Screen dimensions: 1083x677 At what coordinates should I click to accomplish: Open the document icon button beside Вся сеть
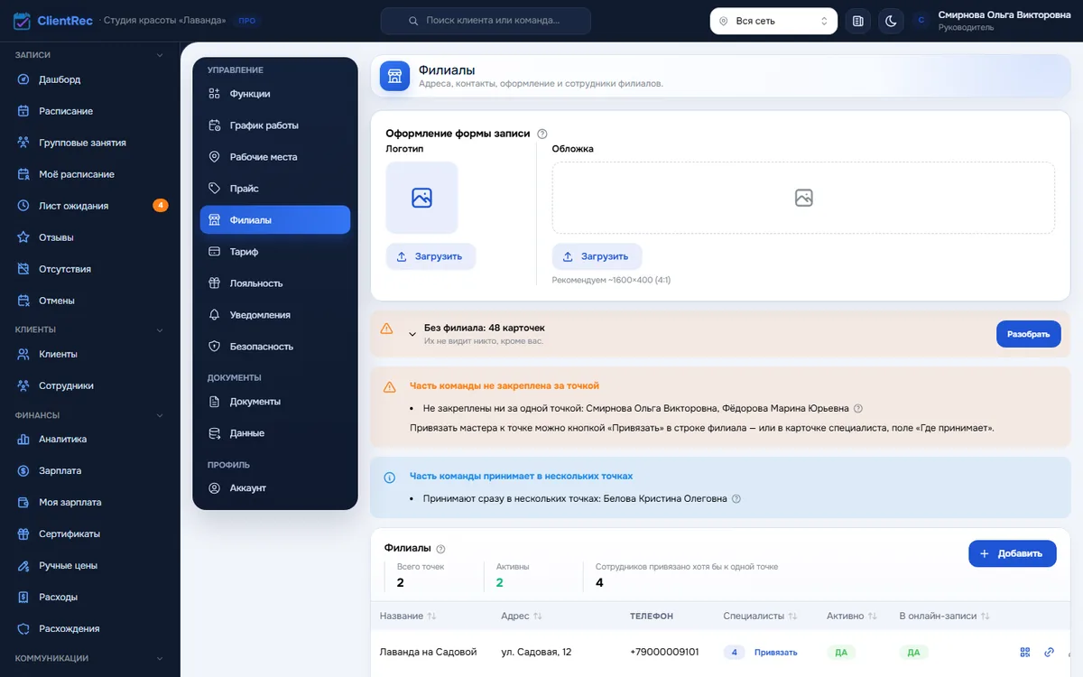[x=857, y=21]
